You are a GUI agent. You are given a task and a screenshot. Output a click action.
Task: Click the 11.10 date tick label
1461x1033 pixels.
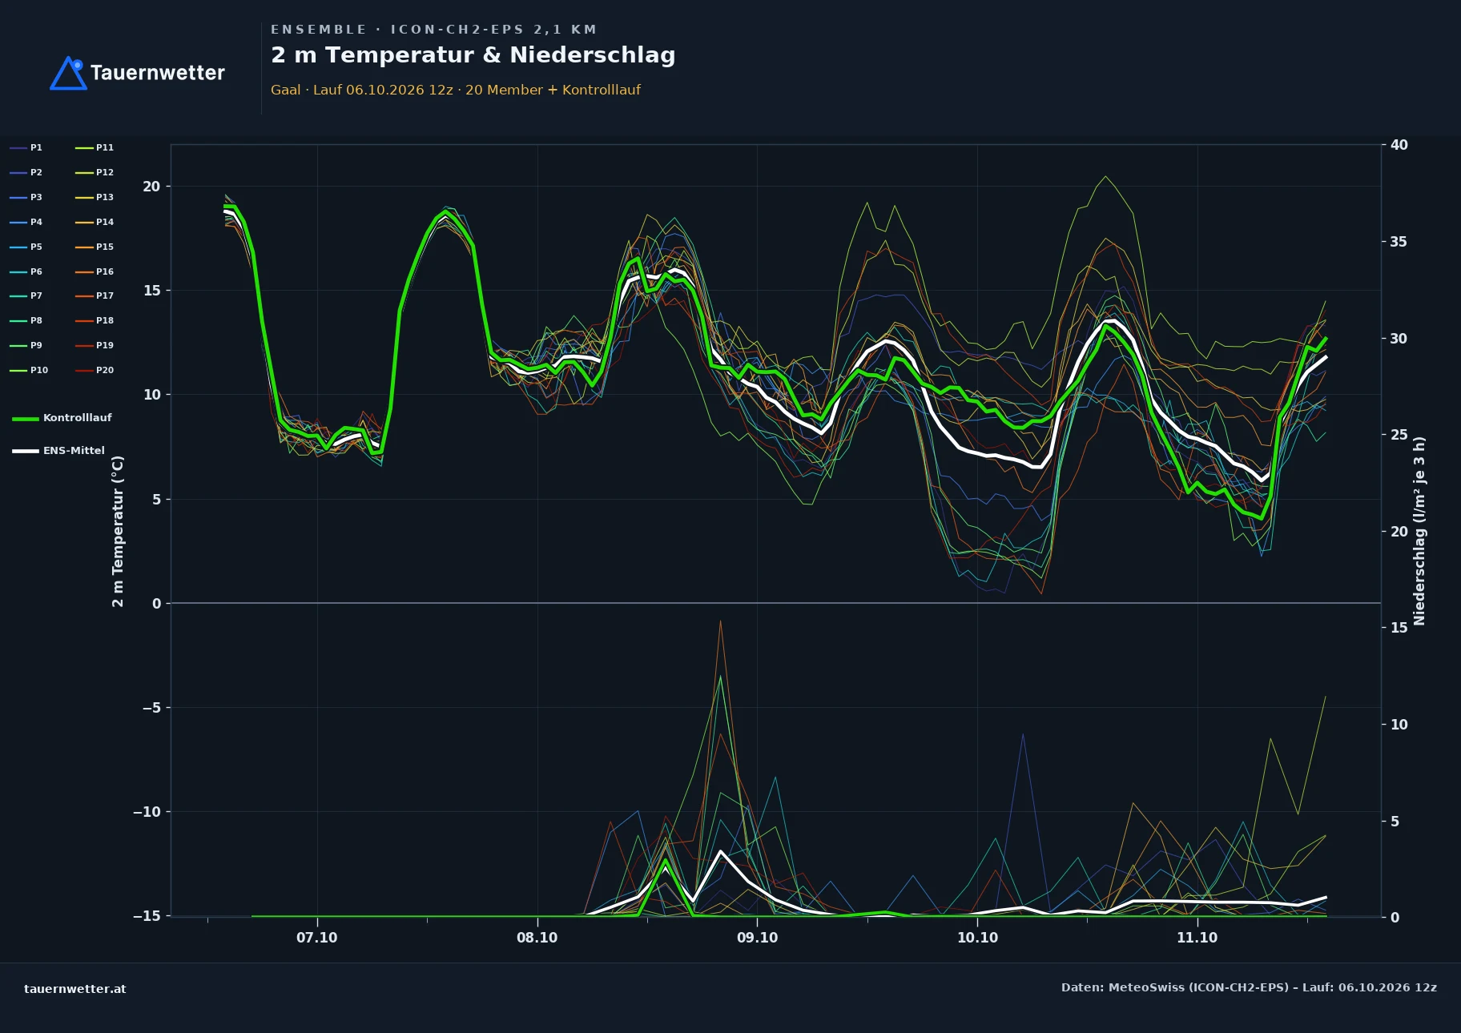point(1197,938)
